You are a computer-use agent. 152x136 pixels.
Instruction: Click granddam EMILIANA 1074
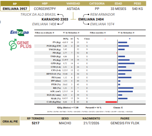point(102,24)
